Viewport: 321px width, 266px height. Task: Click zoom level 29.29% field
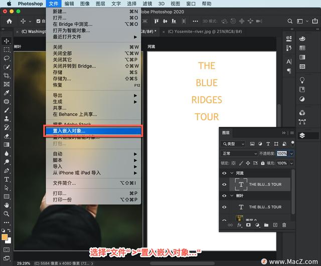click(x=24, y=263)
